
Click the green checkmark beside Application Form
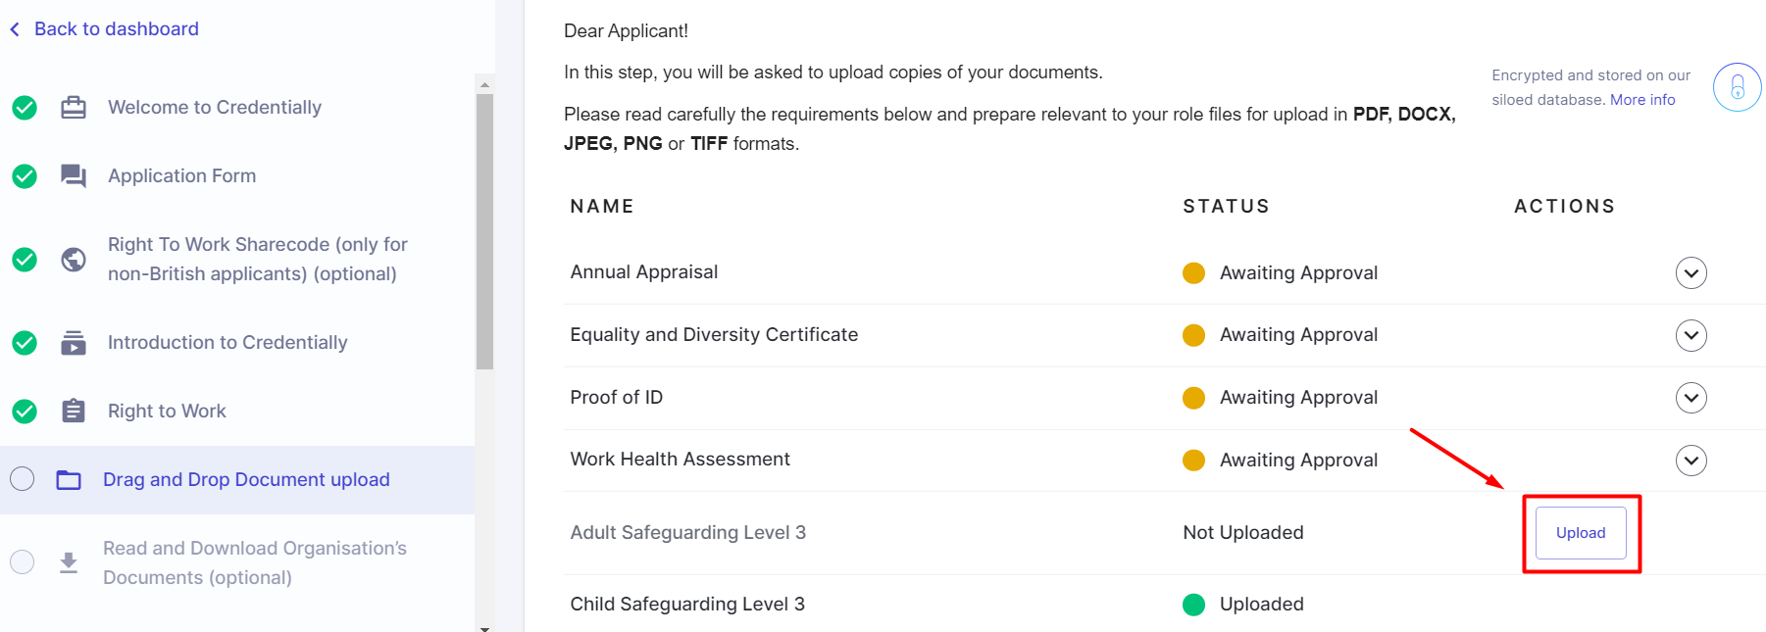pyautogui.click(x=24, y=176)
